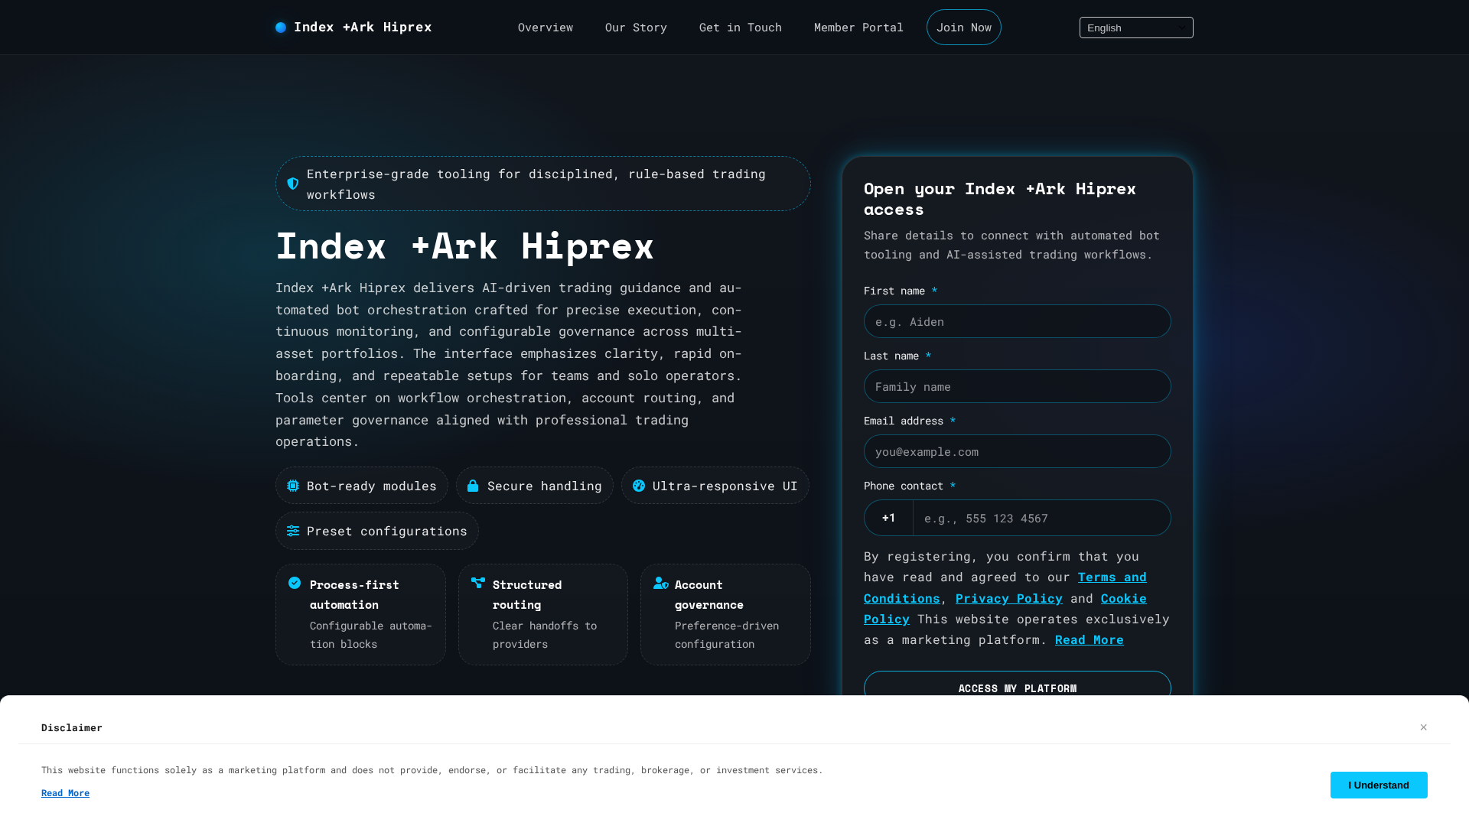Click the Ultra-responsive UI chip
Viewport: 1469px width, 826px height.
point(715,486)
